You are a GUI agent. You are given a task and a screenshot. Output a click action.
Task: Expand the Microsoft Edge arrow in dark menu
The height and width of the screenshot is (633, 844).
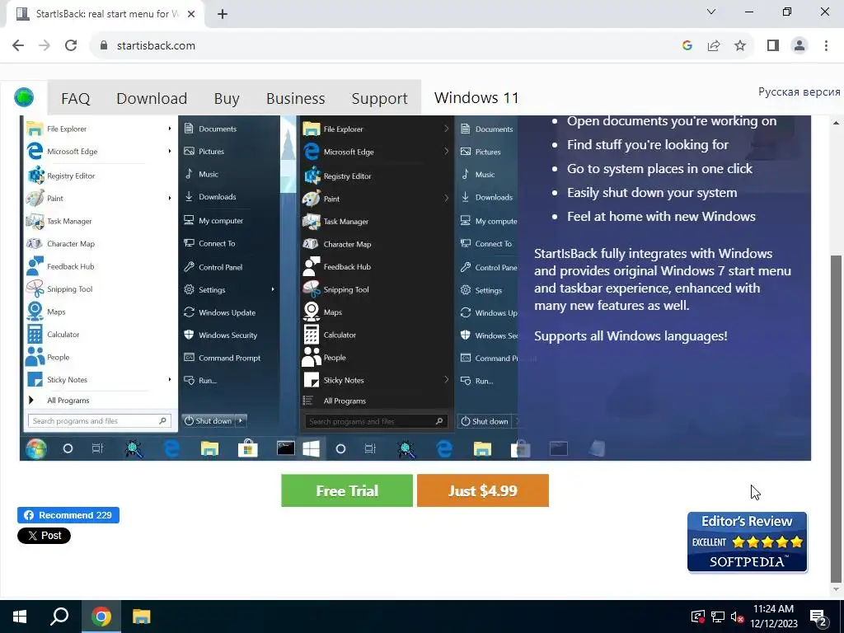(446, 152)
